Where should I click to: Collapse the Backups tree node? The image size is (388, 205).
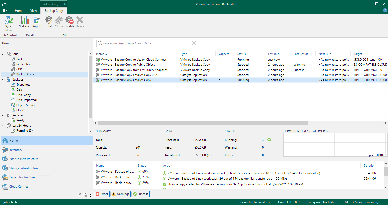[x=3, y=79]
